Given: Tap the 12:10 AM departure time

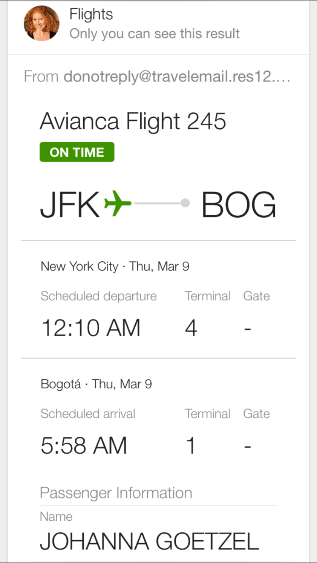Looking at the screenshot, I should pos(91,328).
